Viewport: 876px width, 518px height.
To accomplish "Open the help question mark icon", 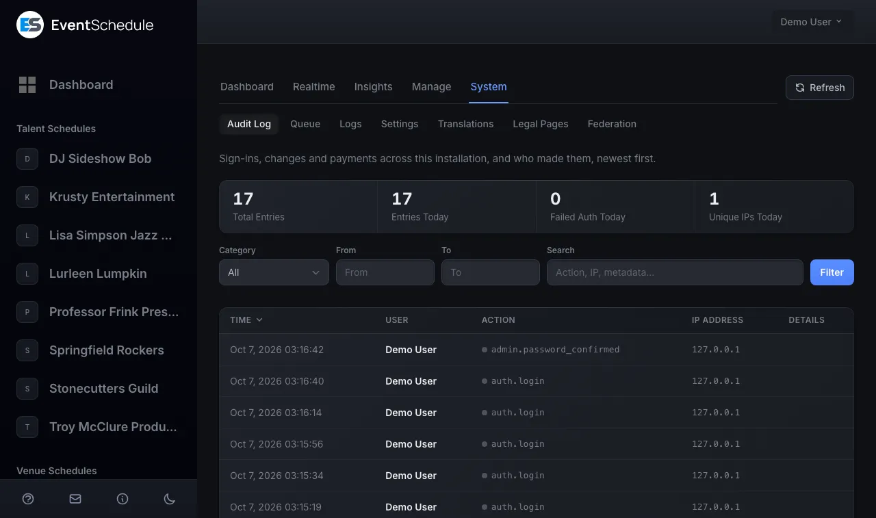I will click(x=28, y=499).
